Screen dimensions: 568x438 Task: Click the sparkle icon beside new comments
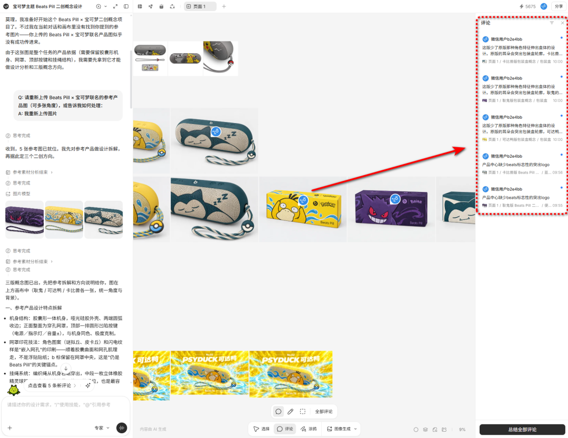88,385
